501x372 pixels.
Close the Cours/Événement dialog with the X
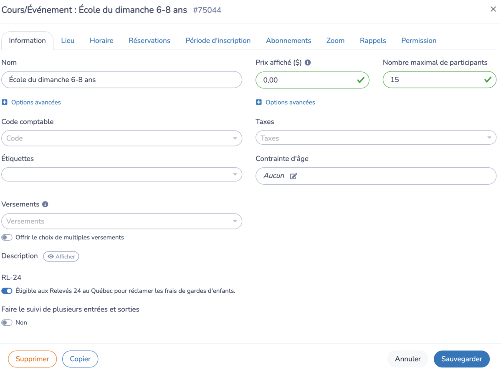tap(494, 9)
